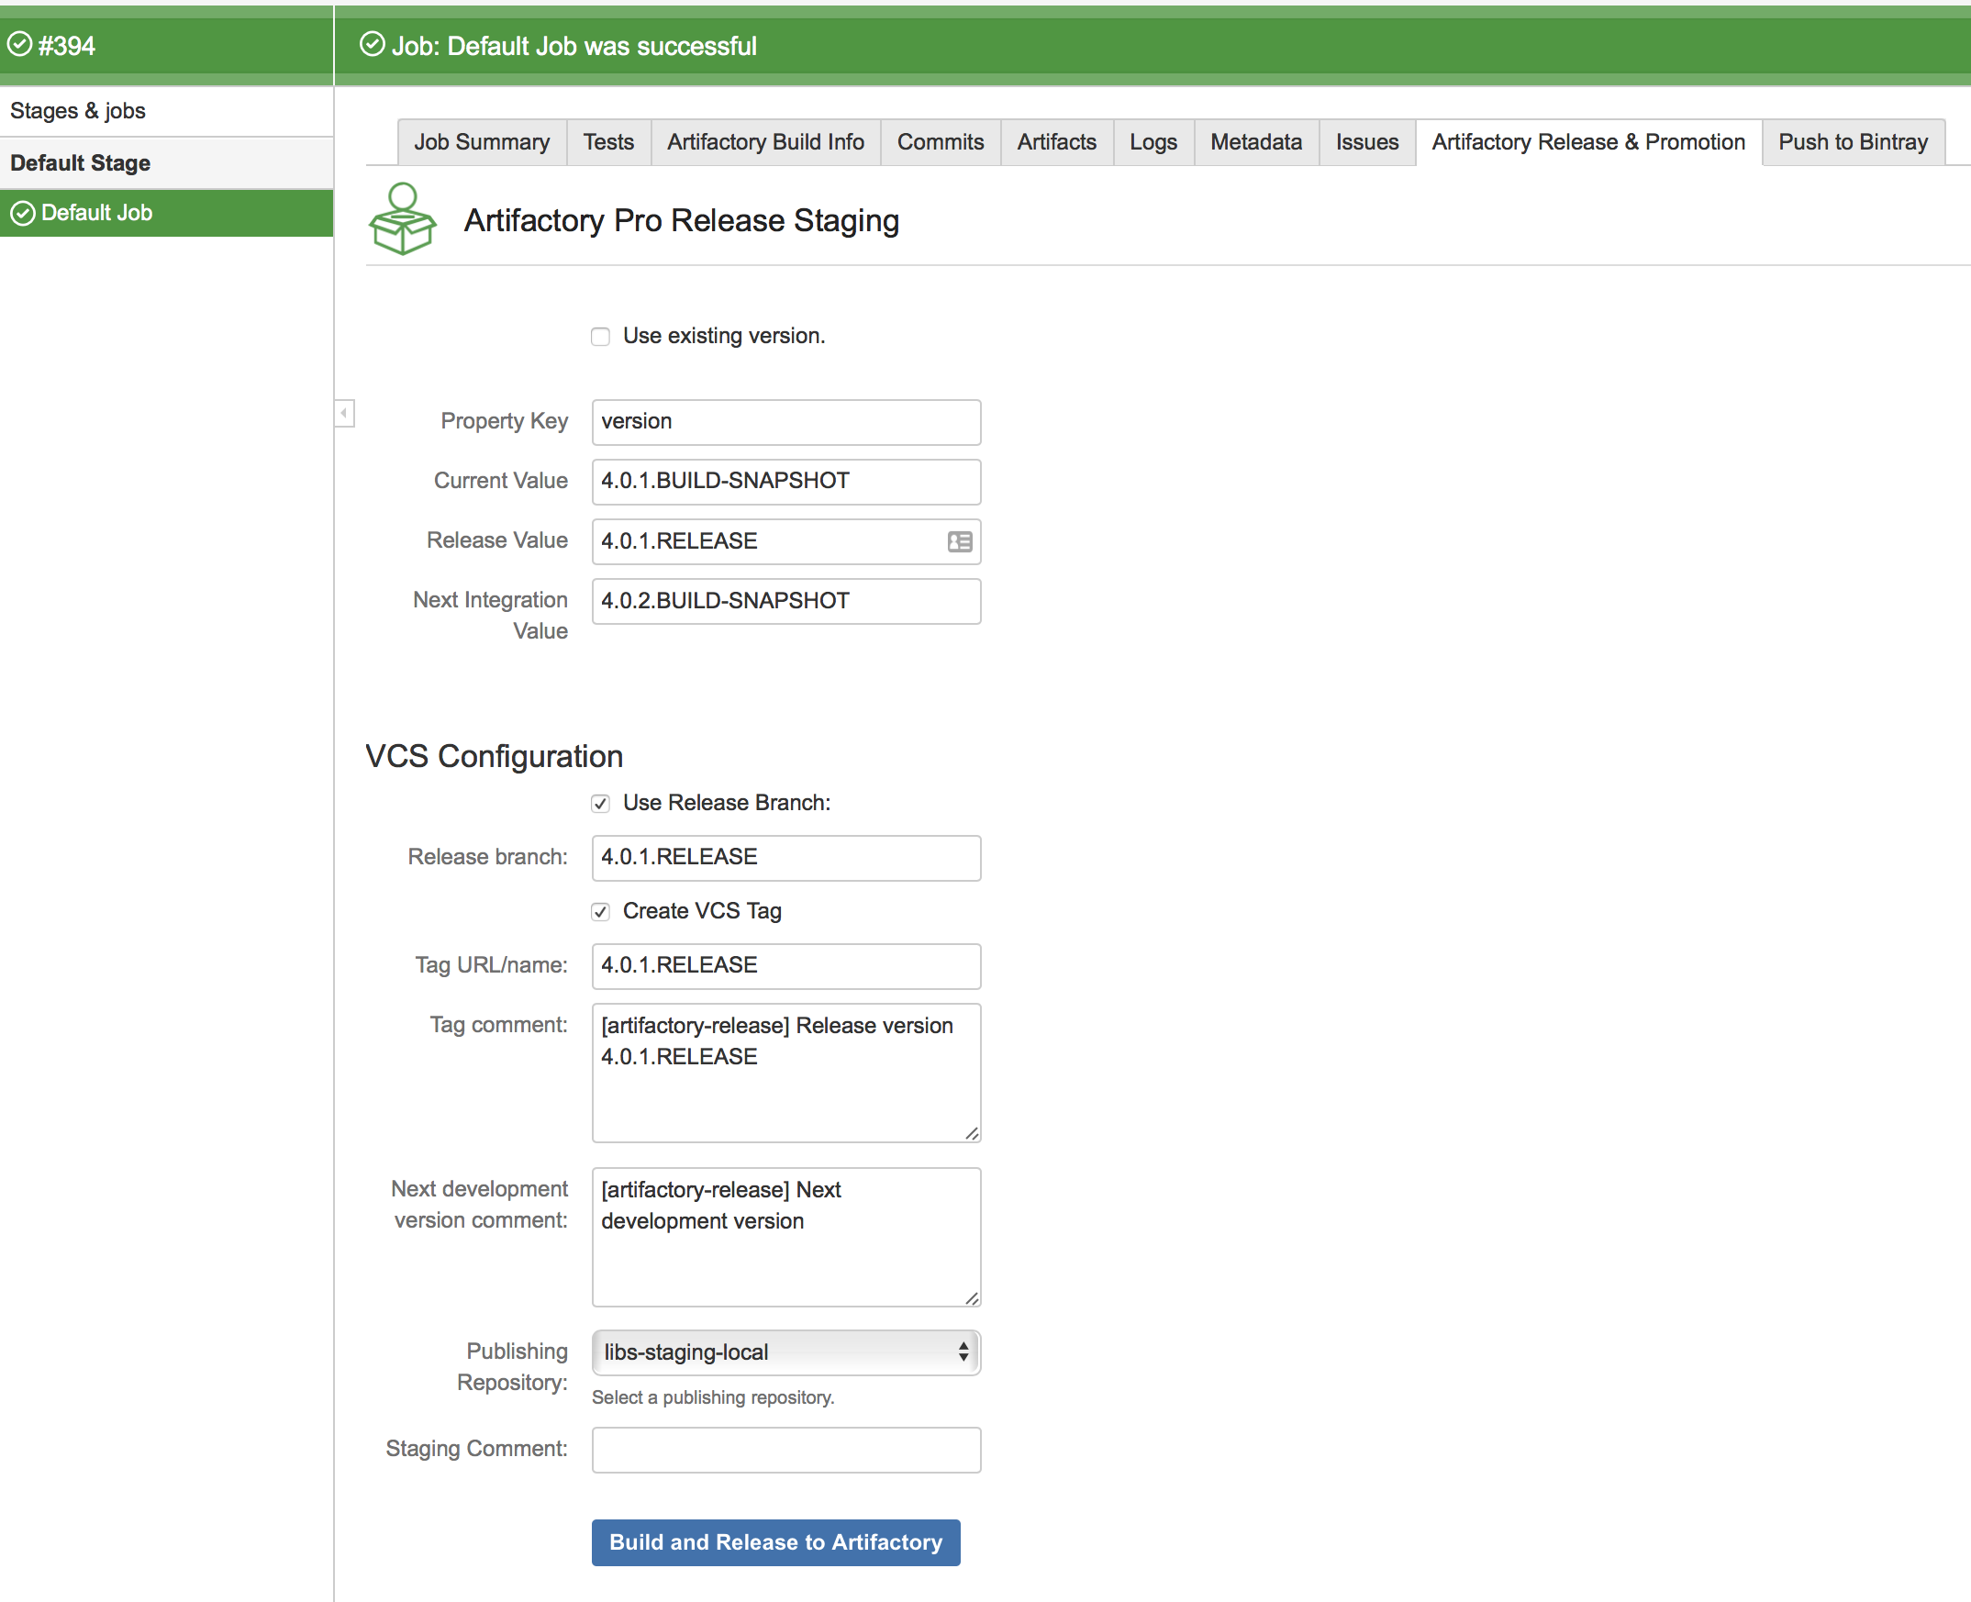Enable the Use existing version checkbox
This screenshot has width=1971, height=1602.
point(601,337)
